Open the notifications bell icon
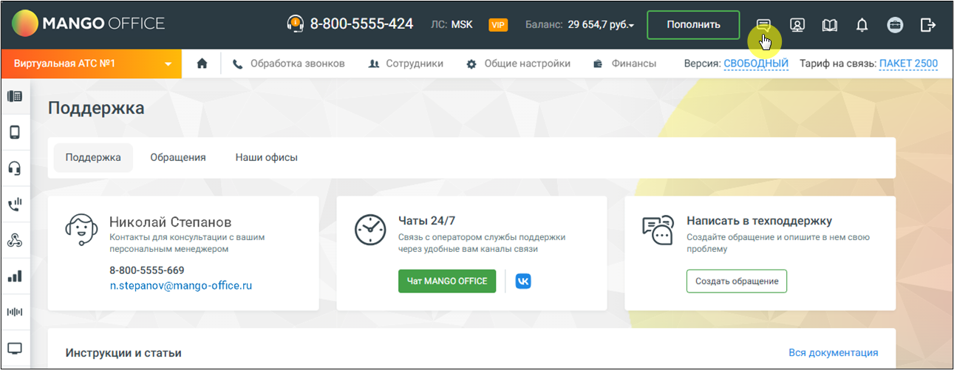954x370 pixels. tap(862, 25)
